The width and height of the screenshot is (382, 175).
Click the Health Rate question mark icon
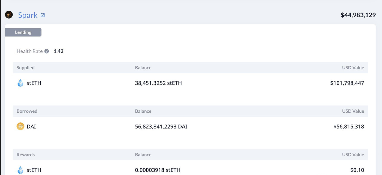coord(46,51)
